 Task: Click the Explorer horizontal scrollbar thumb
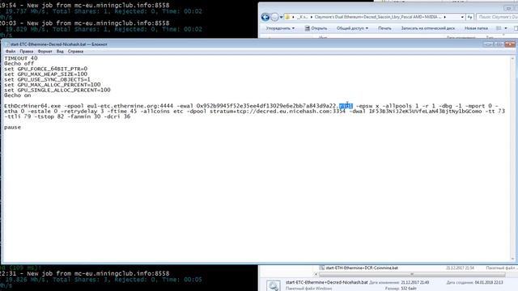(x=412, y=274)
